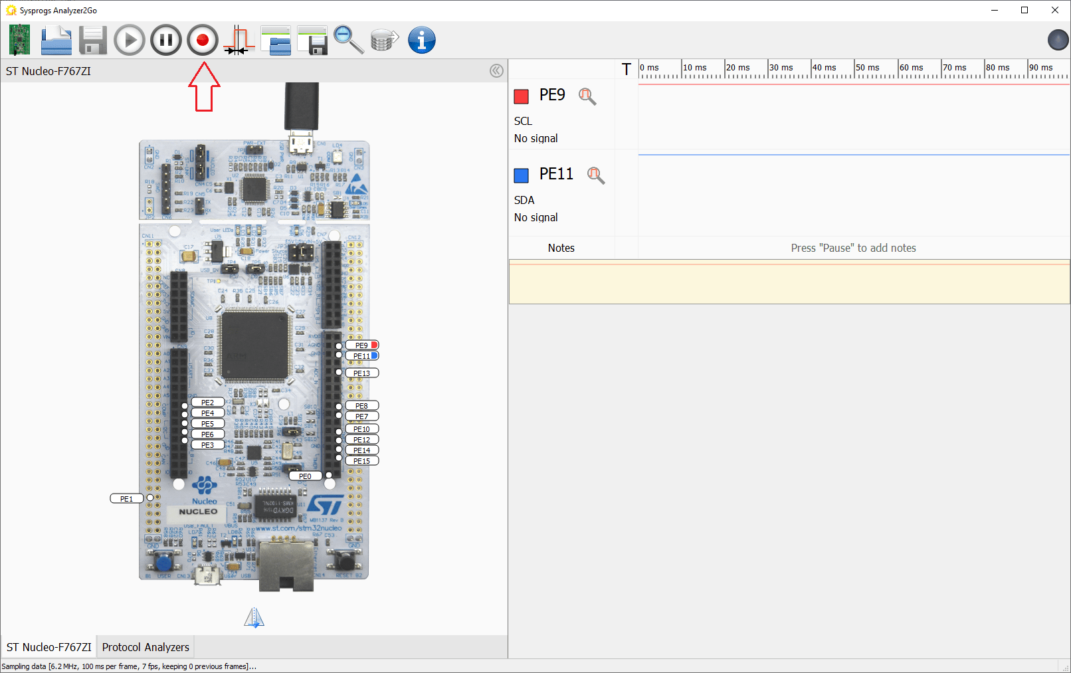
Task: Enable the PE3 pin on board
Action: point(207,444)
